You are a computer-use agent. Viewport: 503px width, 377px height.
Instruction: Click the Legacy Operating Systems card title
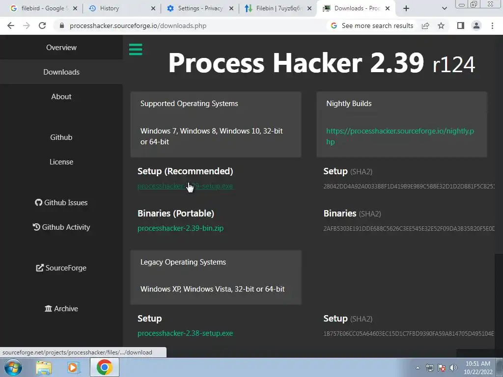tap(183, 262)
